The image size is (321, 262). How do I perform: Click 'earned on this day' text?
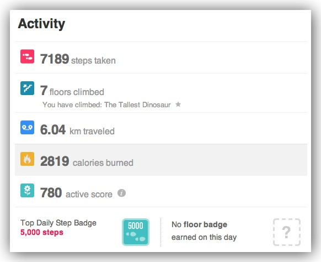(204, 237)
